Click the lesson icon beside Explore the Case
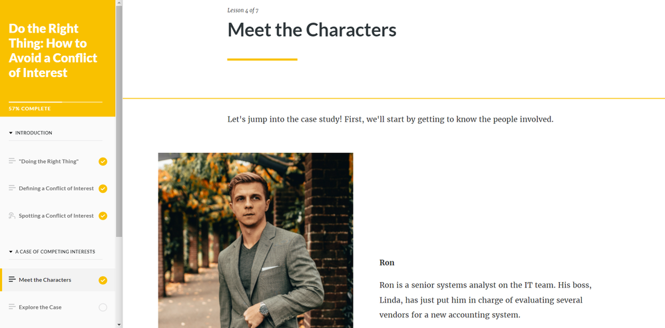 pos(12,307)
